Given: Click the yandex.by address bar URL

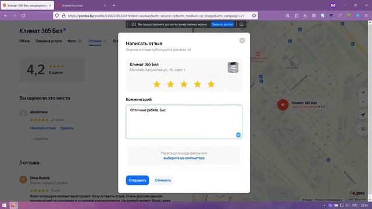Looking at the screenshot, I should tap(156, 16).
